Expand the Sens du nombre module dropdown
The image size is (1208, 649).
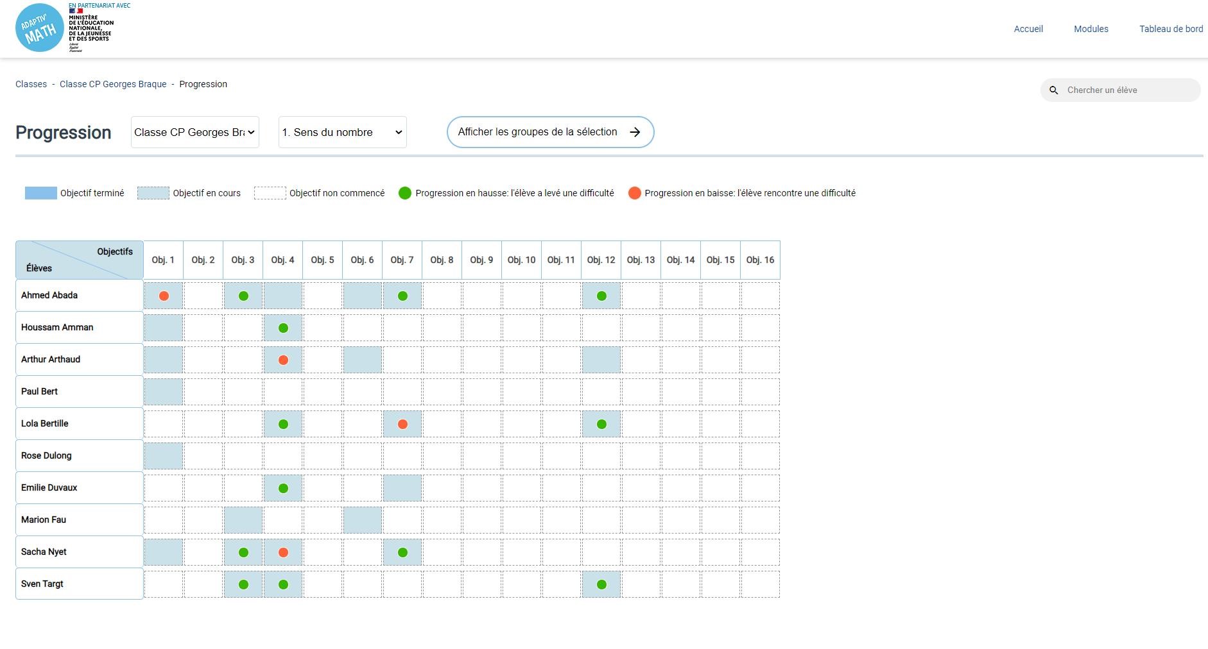click(x=342, y=132)
